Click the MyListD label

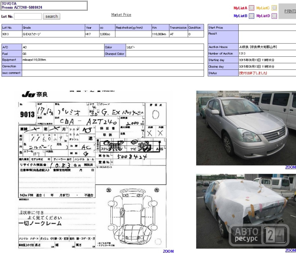263,16
